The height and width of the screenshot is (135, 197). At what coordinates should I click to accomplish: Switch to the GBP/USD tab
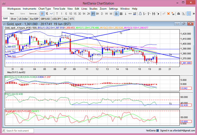click(46, 19)
